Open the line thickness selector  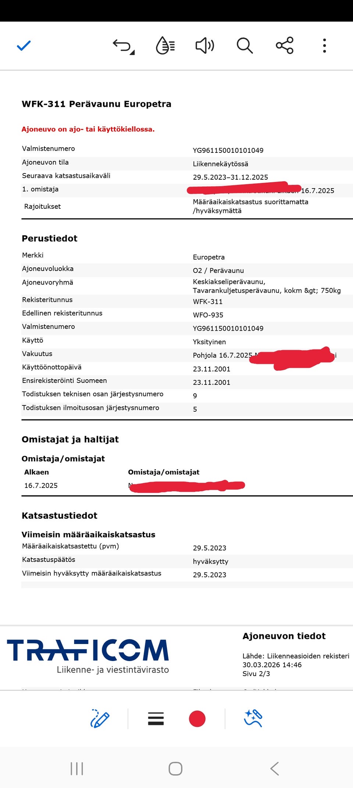click(156, 719)
